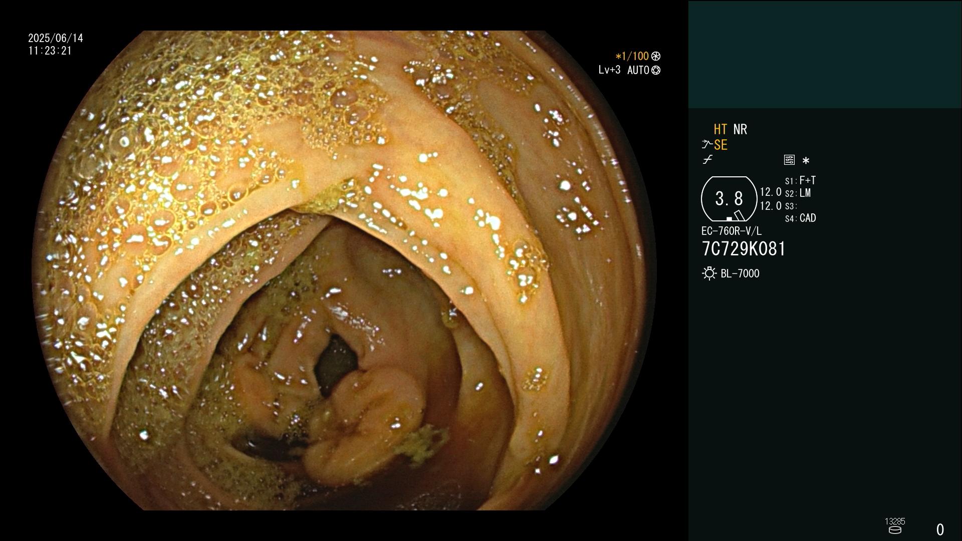Click the lower 12.0 value
Viewport: 962px width, 541px height.
[x=771, y=206]
